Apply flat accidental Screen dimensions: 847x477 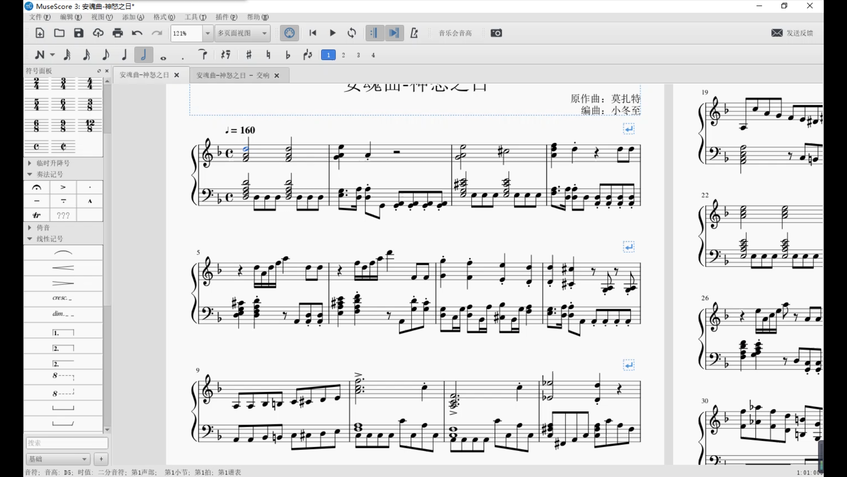tap(288, 55)
